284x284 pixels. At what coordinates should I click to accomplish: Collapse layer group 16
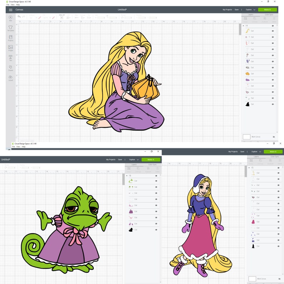click(127, 176)
